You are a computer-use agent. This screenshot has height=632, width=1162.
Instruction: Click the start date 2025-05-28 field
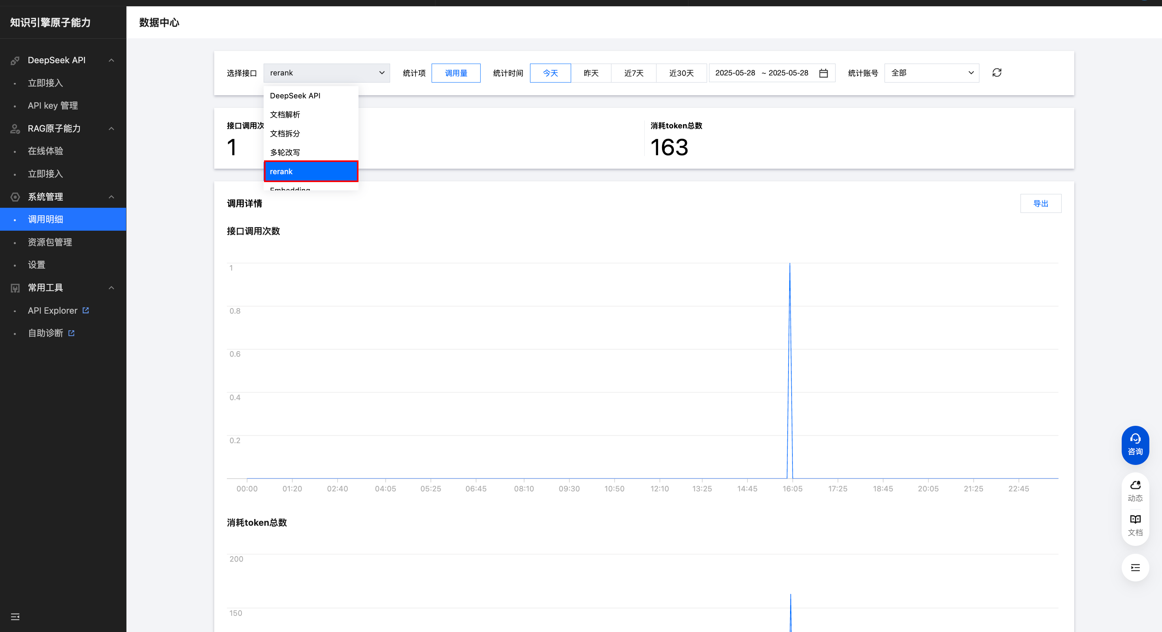click(x=735, y=73)
